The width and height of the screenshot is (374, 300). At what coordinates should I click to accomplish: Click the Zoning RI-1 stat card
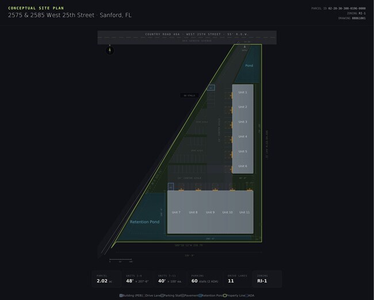click(x=267, y=279)
